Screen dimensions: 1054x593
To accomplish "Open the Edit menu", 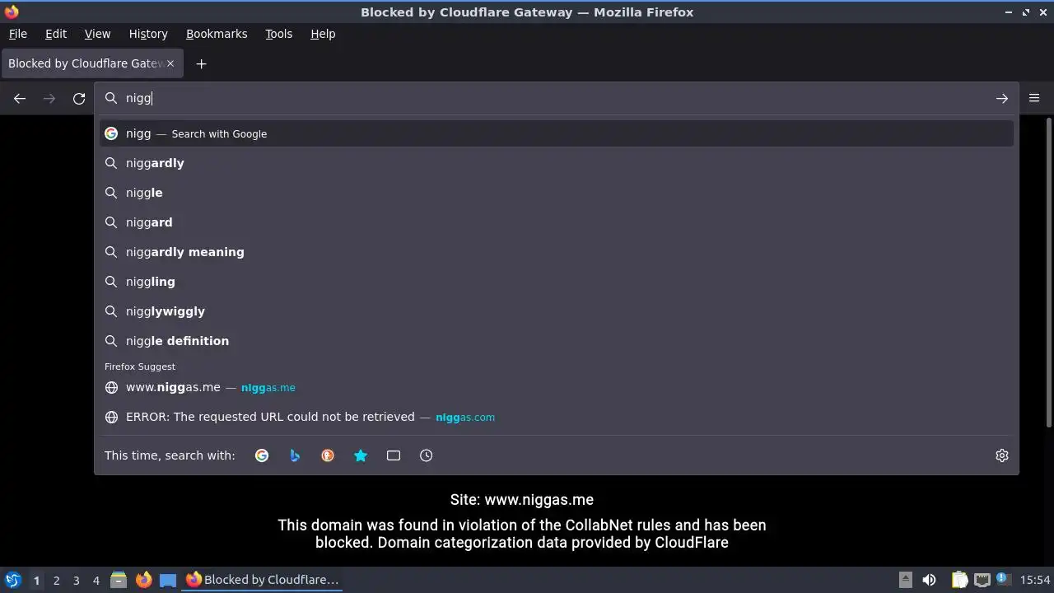I will (x=56, y=34).
